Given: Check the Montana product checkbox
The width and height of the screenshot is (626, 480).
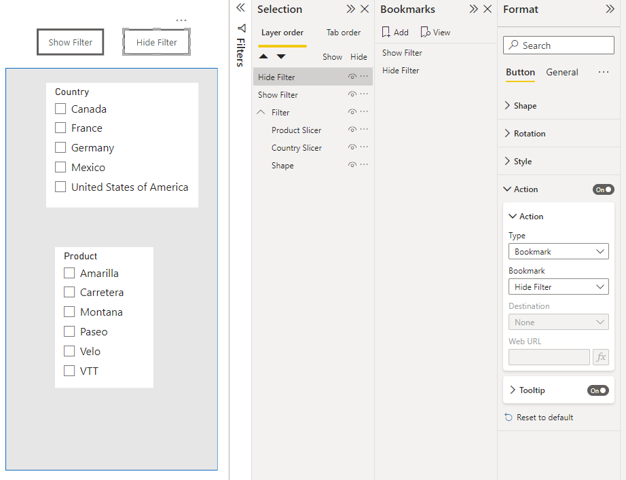Looking at the screenshot, I should click(69, 312).
